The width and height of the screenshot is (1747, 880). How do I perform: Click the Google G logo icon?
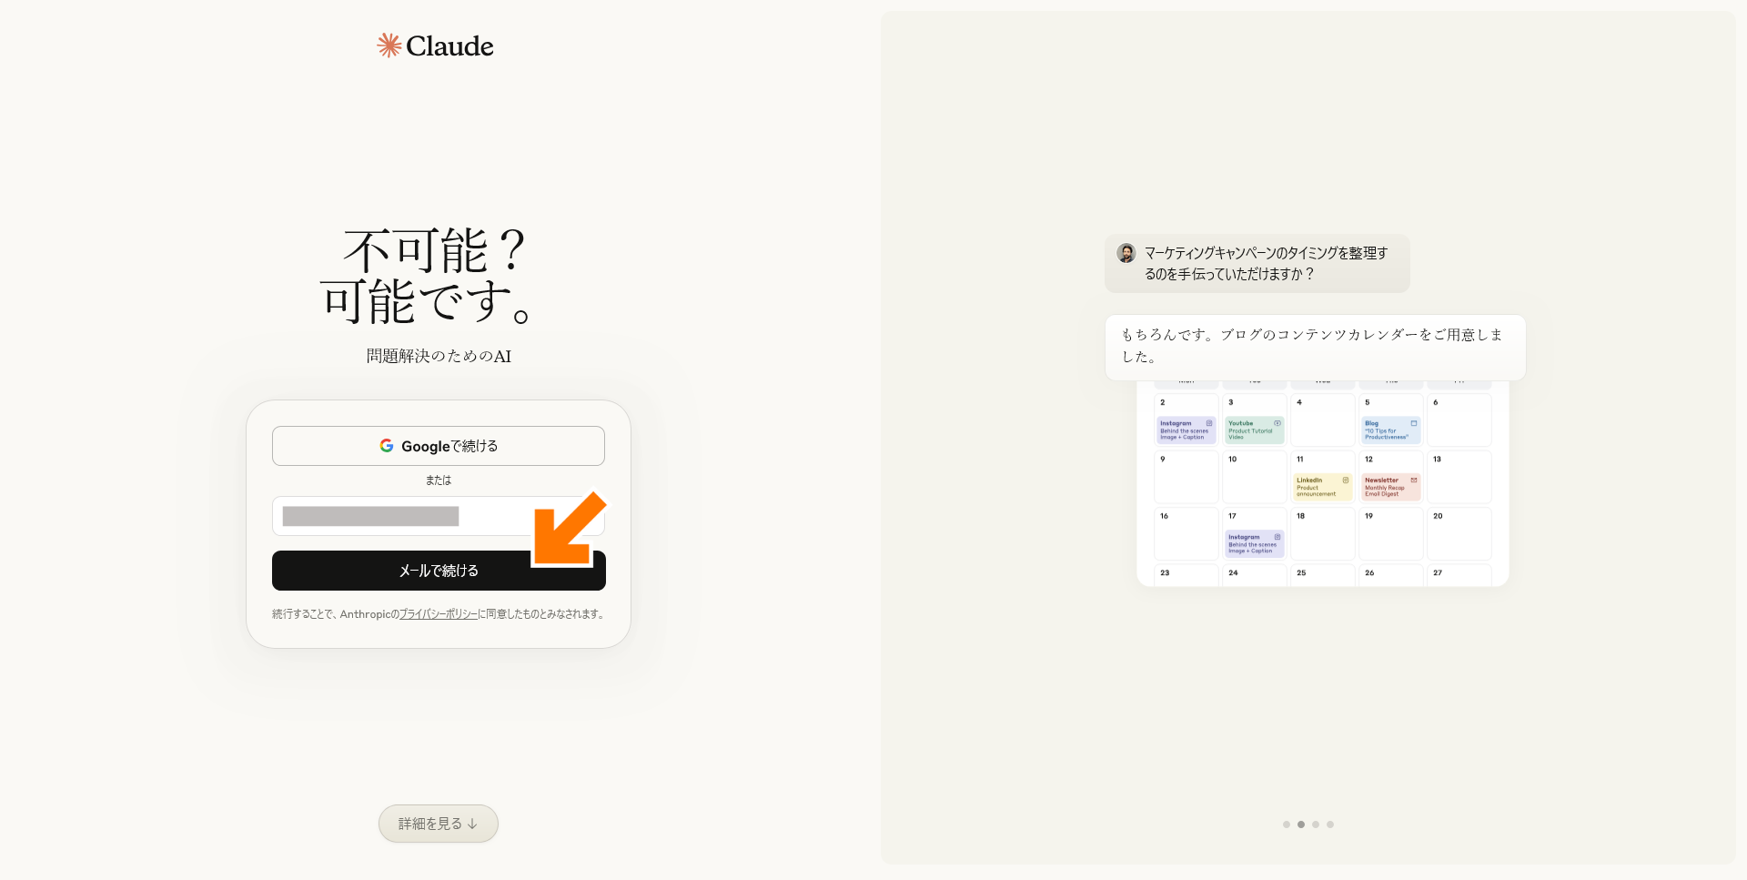[387, 446]
